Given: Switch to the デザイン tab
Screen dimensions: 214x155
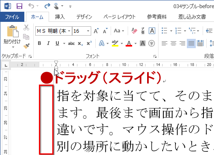Looking at the screenshot, I should tap(84, 17).
